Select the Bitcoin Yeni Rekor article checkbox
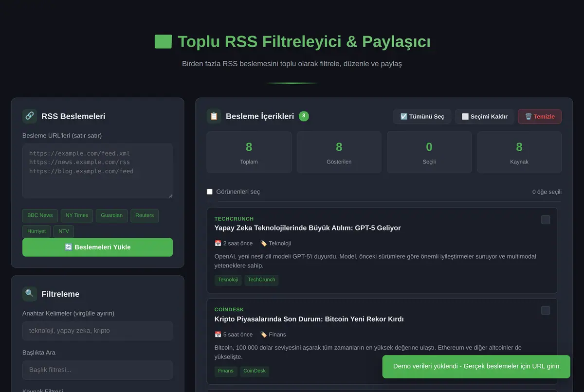Image resolution: width=584 pixels, height=392 pixels. coord(546,310)
